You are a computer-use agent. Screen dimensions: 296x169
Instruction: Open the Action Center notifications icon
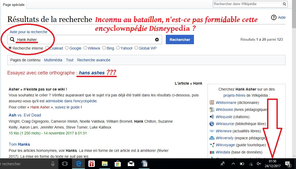288,164
